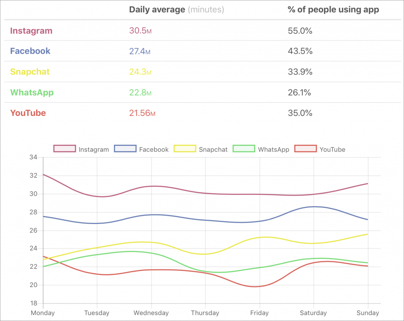Click the % of people using app header
This screenshot has width=404, height=321.
click(x=333, y=10)
